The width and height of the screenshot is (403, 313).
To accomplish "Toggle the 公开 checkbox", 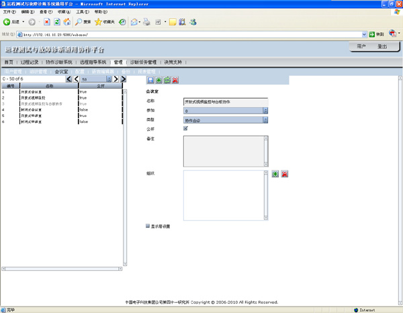I will (x=186, y=128).
